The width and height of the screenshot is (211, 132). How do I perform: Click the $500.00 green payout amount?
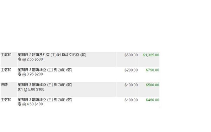pyautogui.click(x=153, y=85)
